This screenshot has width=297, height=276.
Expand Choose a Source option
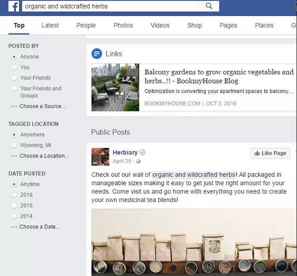pos(42,106)
